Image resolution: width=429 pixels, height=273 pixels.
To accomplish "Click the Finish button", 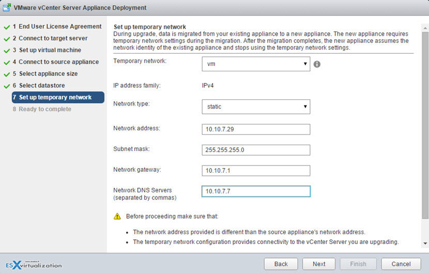I will (x=358, y=264).
